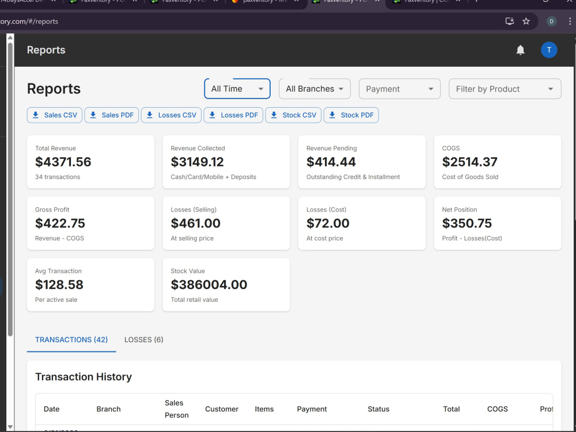576x432 pixels.
Task: Download the Stock PDF report
Action: 351,115
